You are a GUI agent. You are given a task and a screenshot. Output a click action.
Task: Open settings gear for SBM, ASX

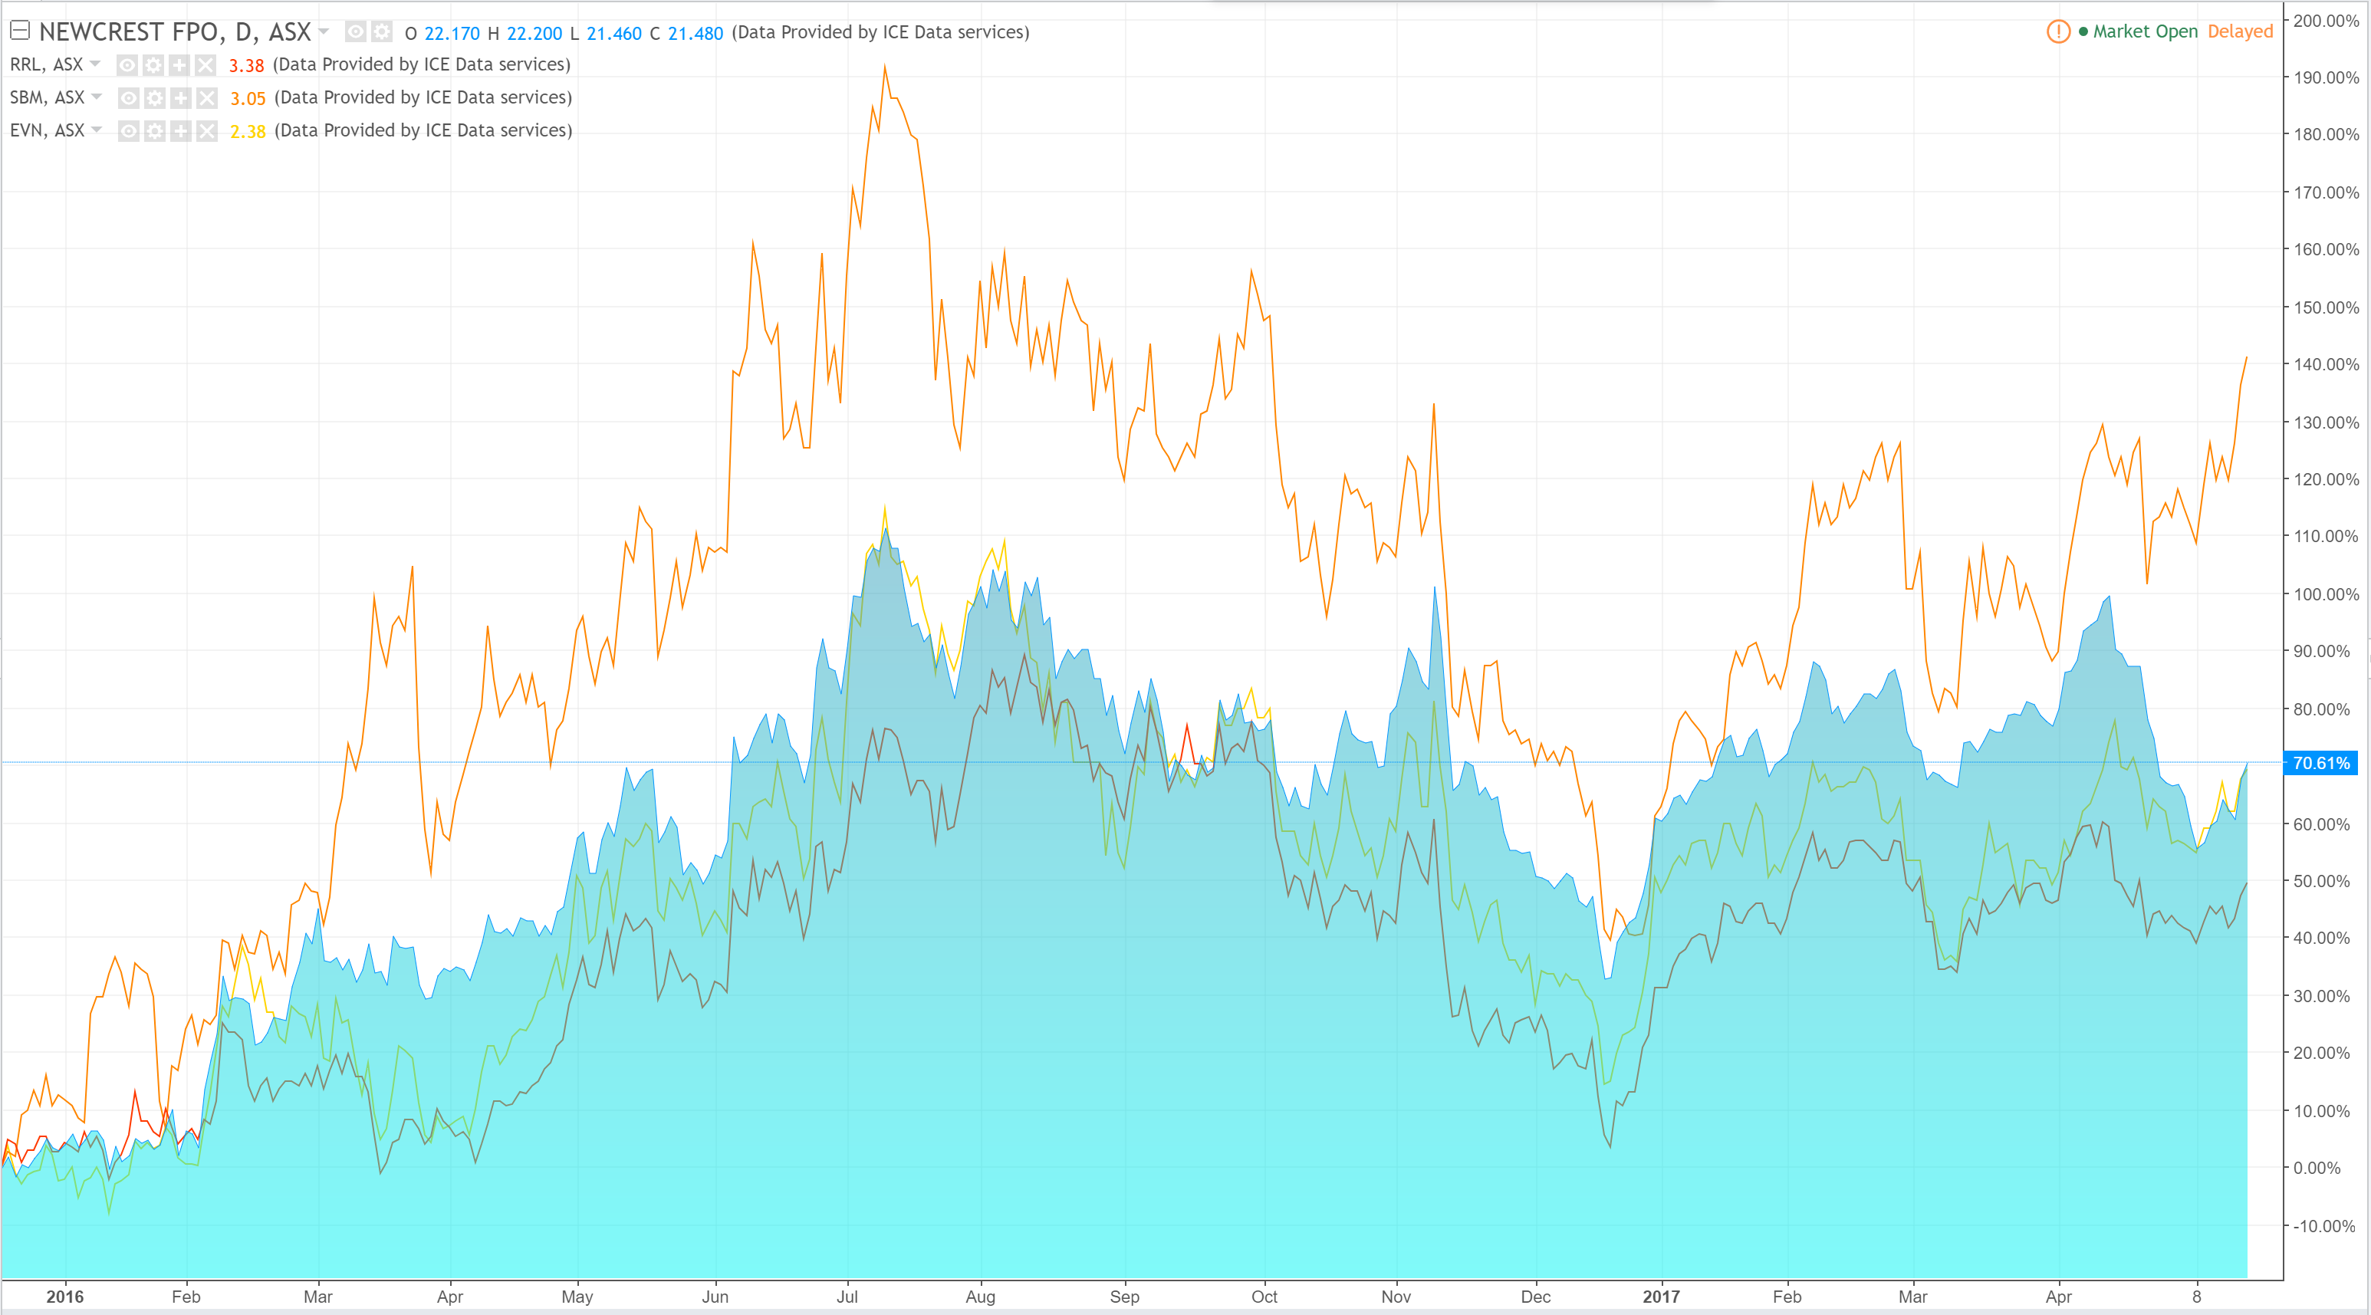pyautogui.click(x=155, y=97)
